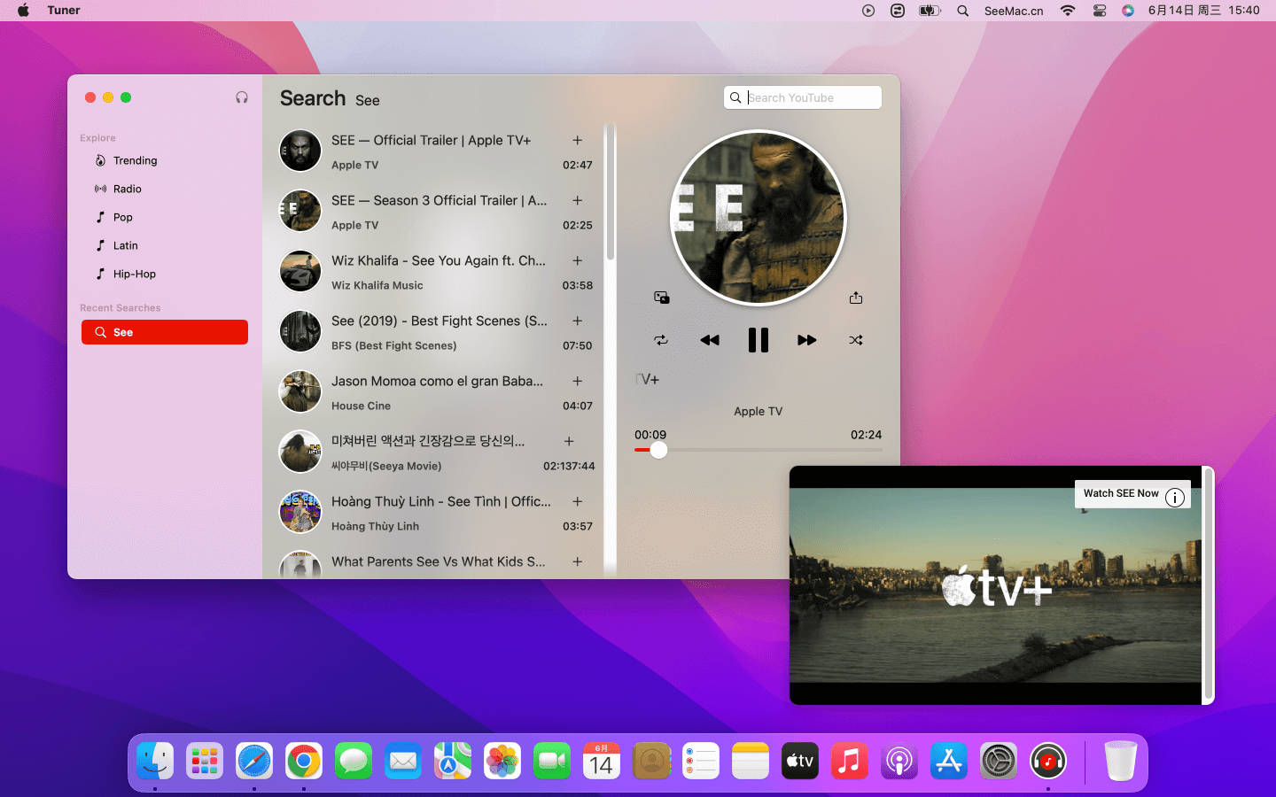This screenshot has width=1276, height=797.
Task: Add "What Parents See Vs What Kids" using the plus icon
Action: pyautogui.click(x=578, y=561)
